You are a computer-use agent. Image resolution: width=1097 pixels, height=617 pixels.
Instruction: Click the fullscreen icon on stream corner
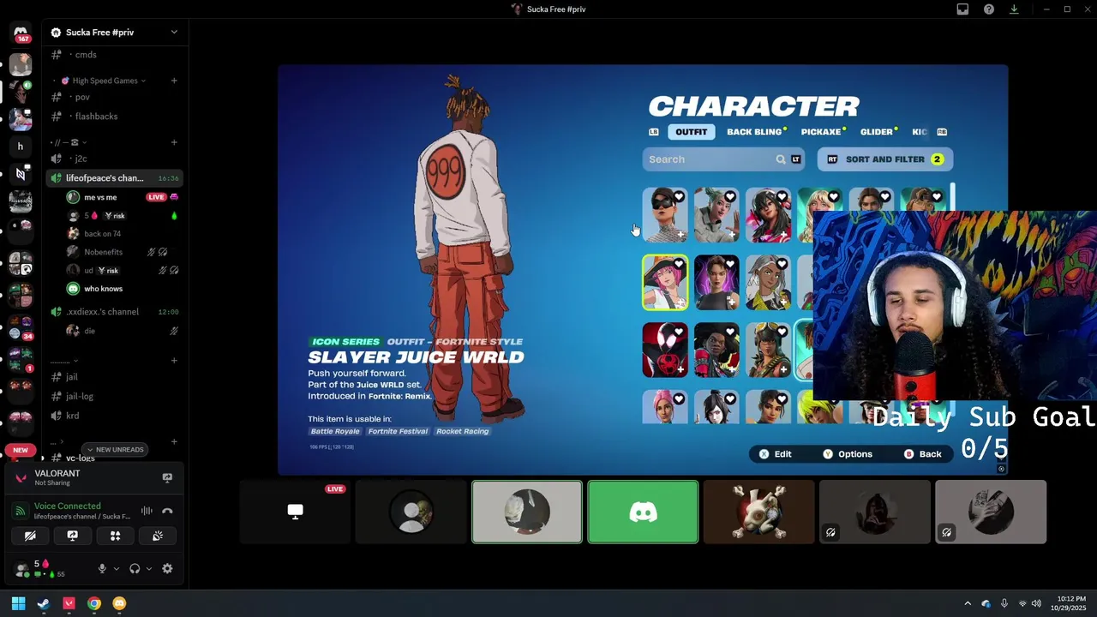(x=1001, y=468)
